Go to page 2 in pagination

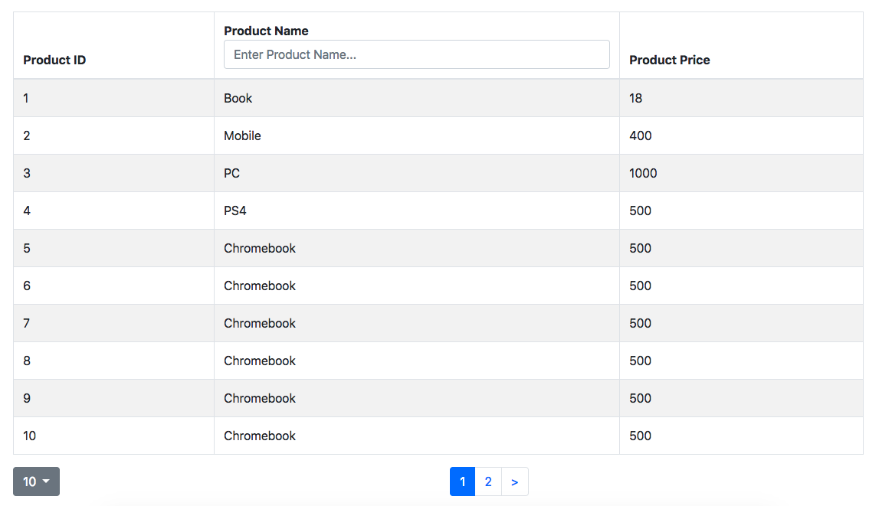pos(488,482)
